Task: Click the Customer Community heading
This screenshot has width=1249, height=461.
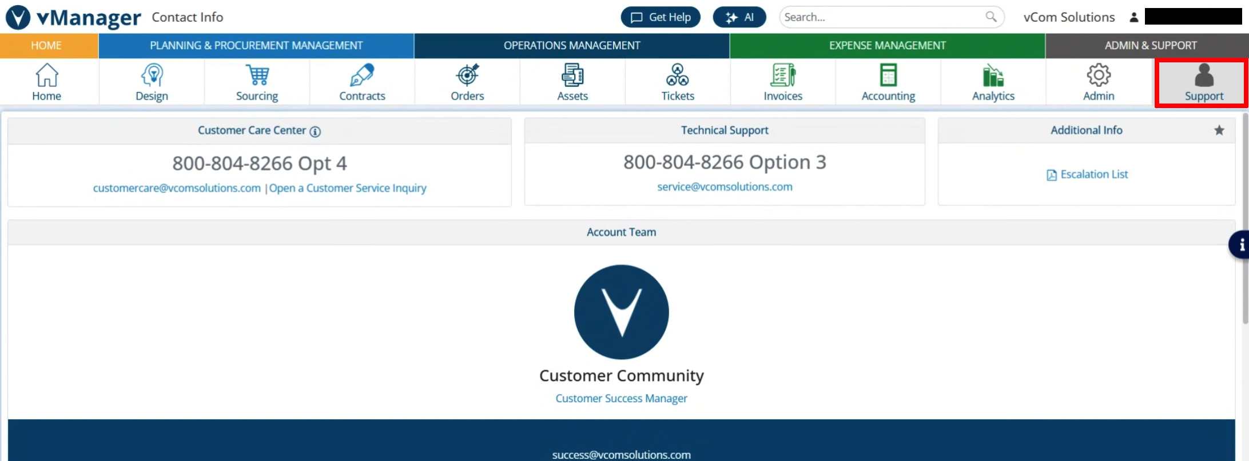Action: [x=622, y=376]
